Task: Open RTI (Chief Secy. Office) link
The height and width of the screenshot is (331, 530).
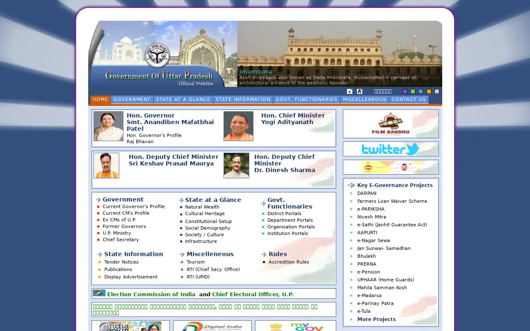Action: tap(213, 269)
